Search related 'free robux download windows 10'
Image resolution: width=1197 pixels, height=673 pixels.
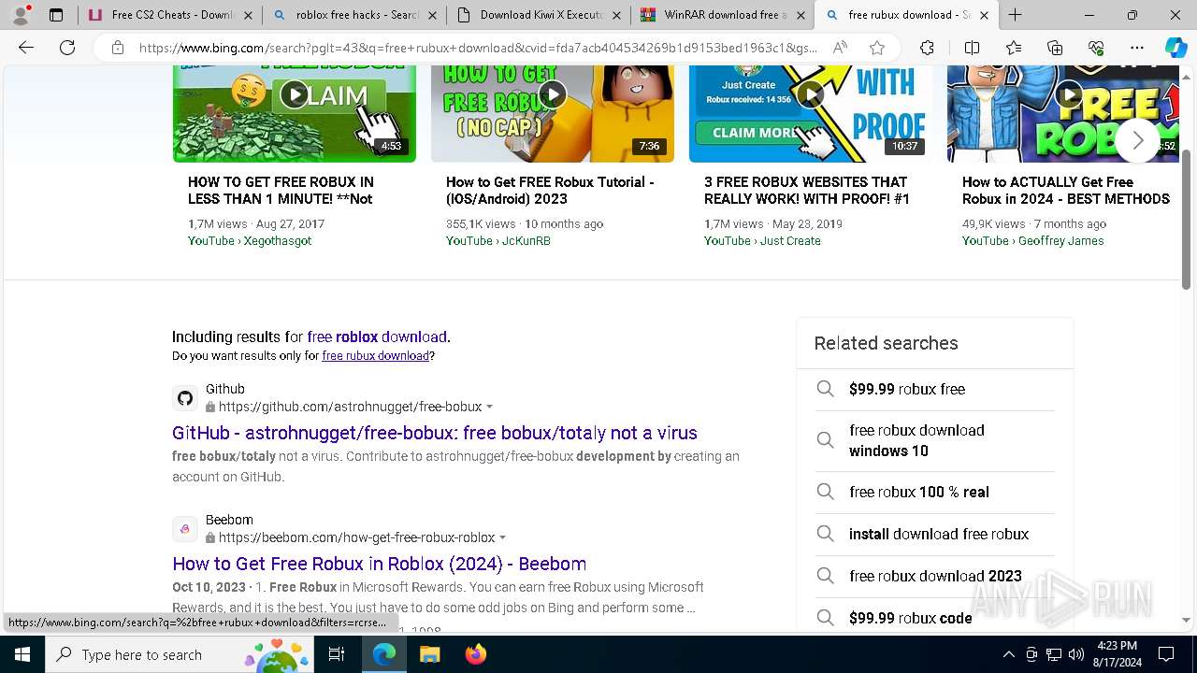pyautogui.click(x=935, y=440)
